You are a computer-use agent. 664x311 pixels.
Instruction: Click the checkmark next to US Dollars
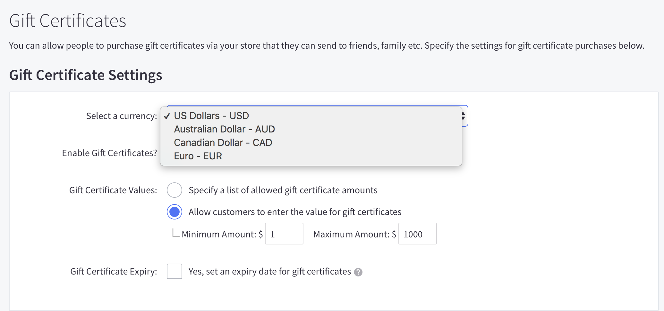167,116
